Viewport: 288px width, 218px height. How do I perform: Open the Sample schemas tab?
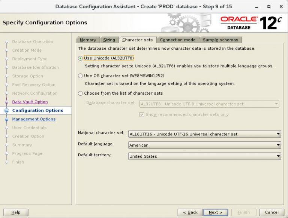pos(220,40)
